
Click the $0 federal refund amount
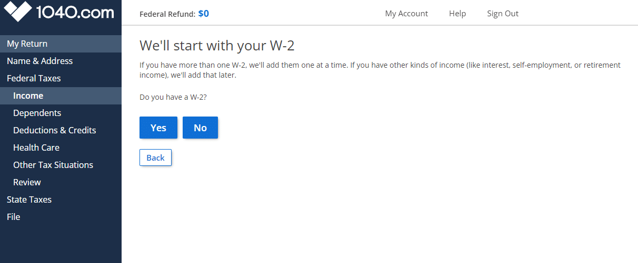click(x=203, y=14)
